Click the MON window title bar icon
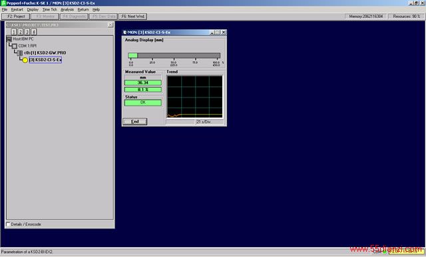Viewport: 426px width, 257px height. [125, 33]
